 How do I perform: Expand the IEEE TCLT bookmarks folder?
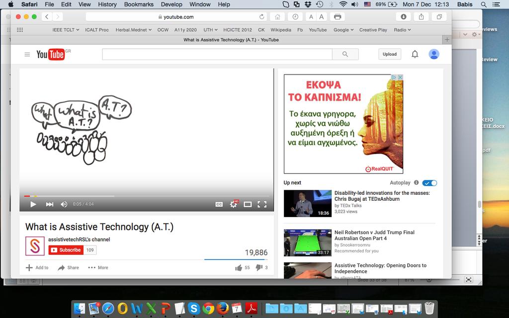pos(66,30)
